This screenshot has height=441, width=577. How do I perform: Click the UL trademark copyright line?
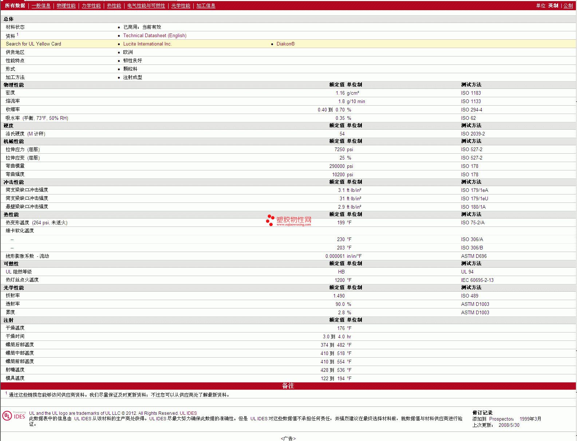(x=113, y=413)
